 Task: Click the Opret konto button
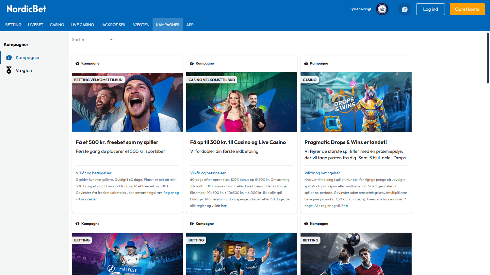pos(467,9)
